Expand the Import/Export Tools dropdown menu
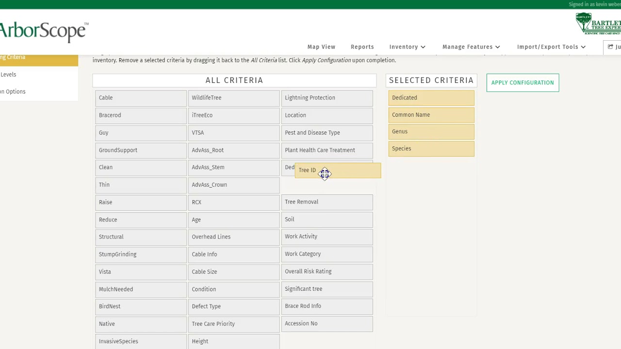 (551, 47)
